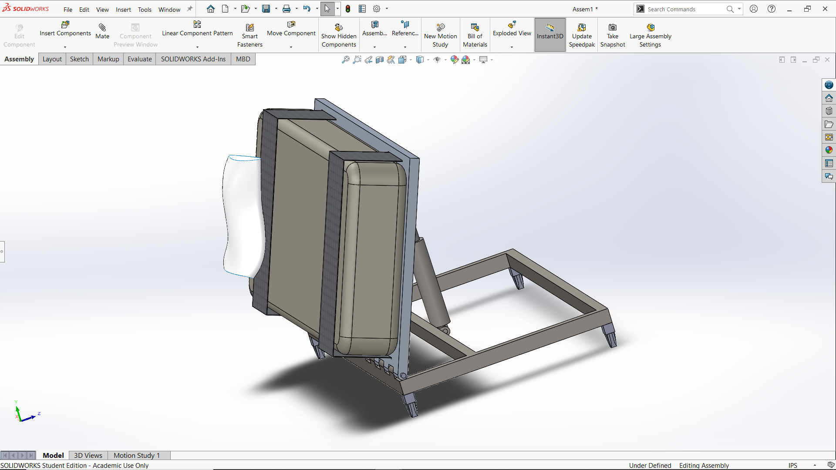Open the Tools menu

pyautogui.click(x=145, y=10)
